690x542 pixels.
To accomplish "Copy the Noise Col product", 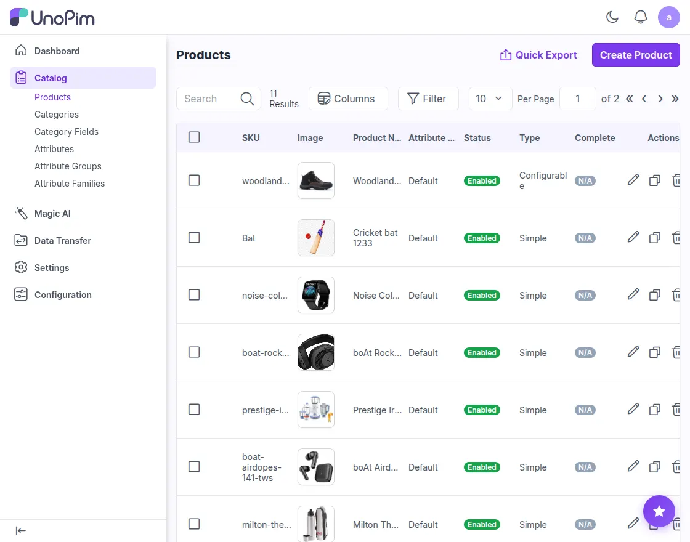I will tap(655, 295).
